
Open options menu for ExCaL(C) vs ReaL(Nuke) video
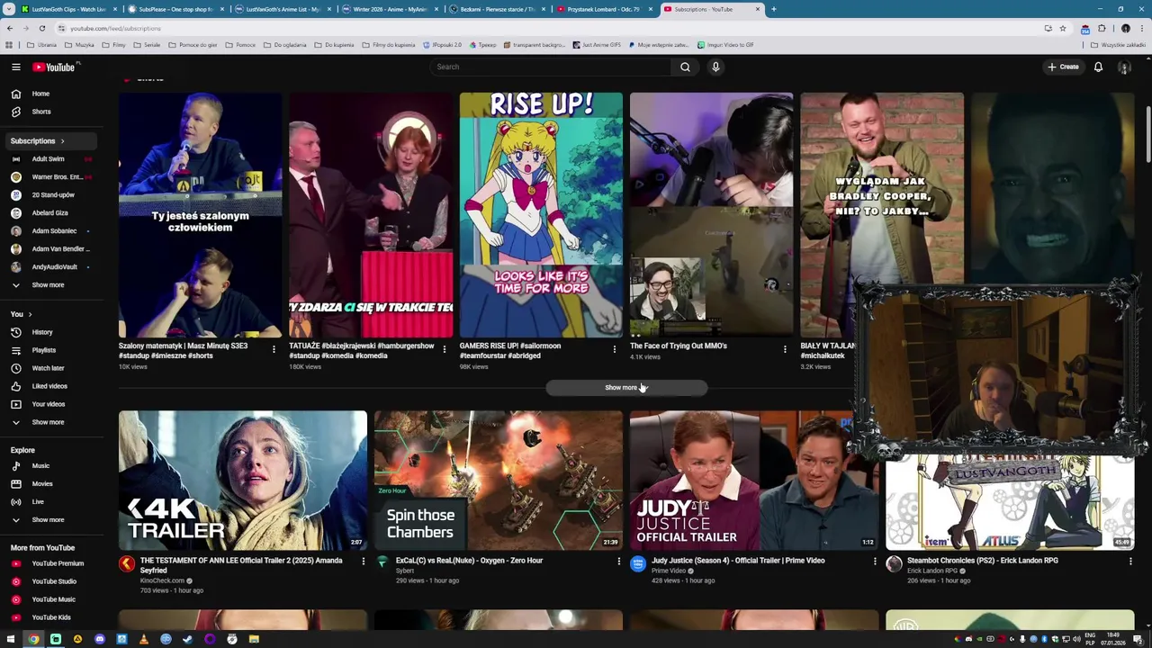pos(619,562)
